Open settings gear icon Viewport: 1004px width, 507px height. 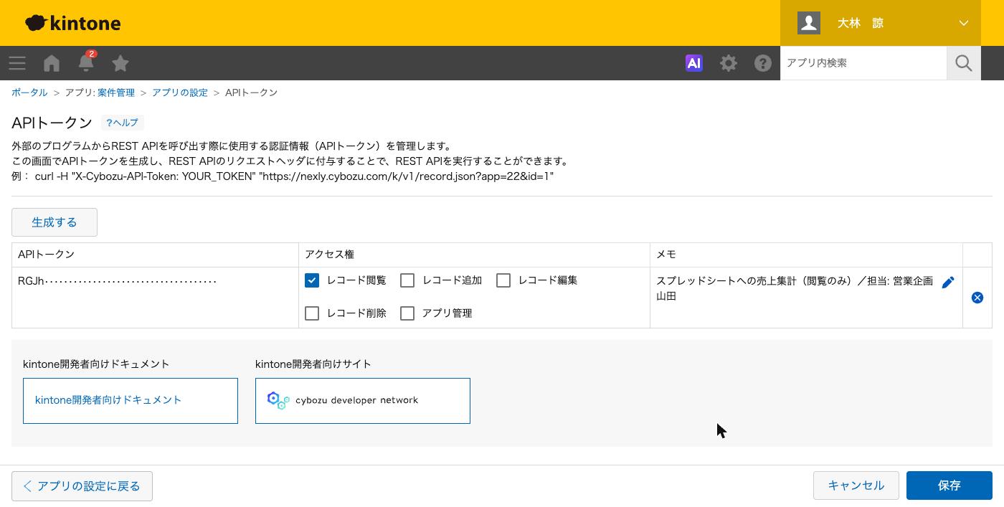coord(729,63)
